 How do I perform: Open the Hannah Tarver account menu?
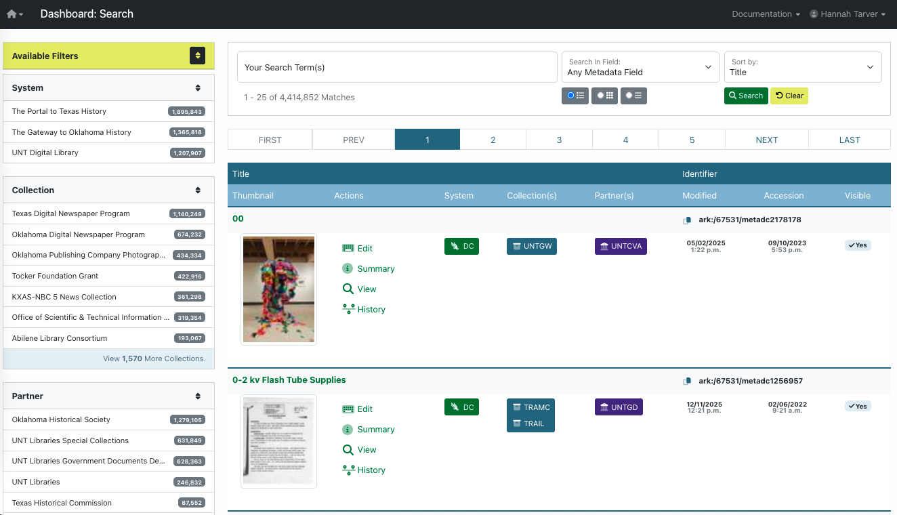pos(848,14)
